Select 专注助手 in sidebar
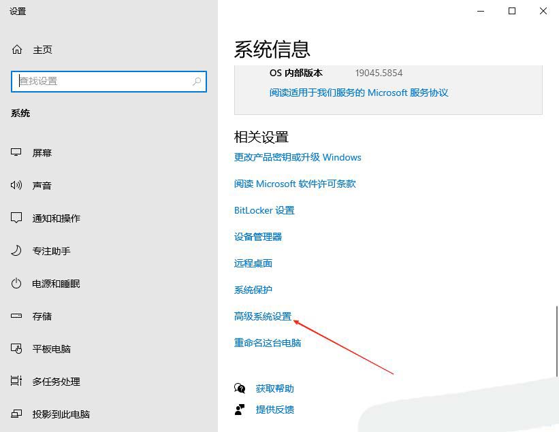The image size is (559, 432). [x=51, y=251]
